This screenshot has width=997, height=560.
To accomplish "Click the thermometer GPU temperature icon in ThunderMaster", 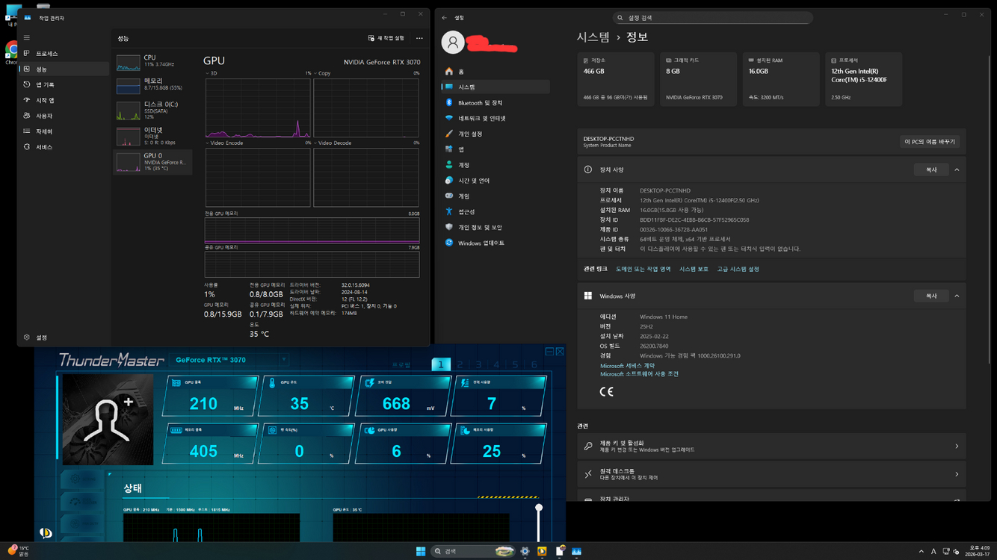I will tap(270, 382).
